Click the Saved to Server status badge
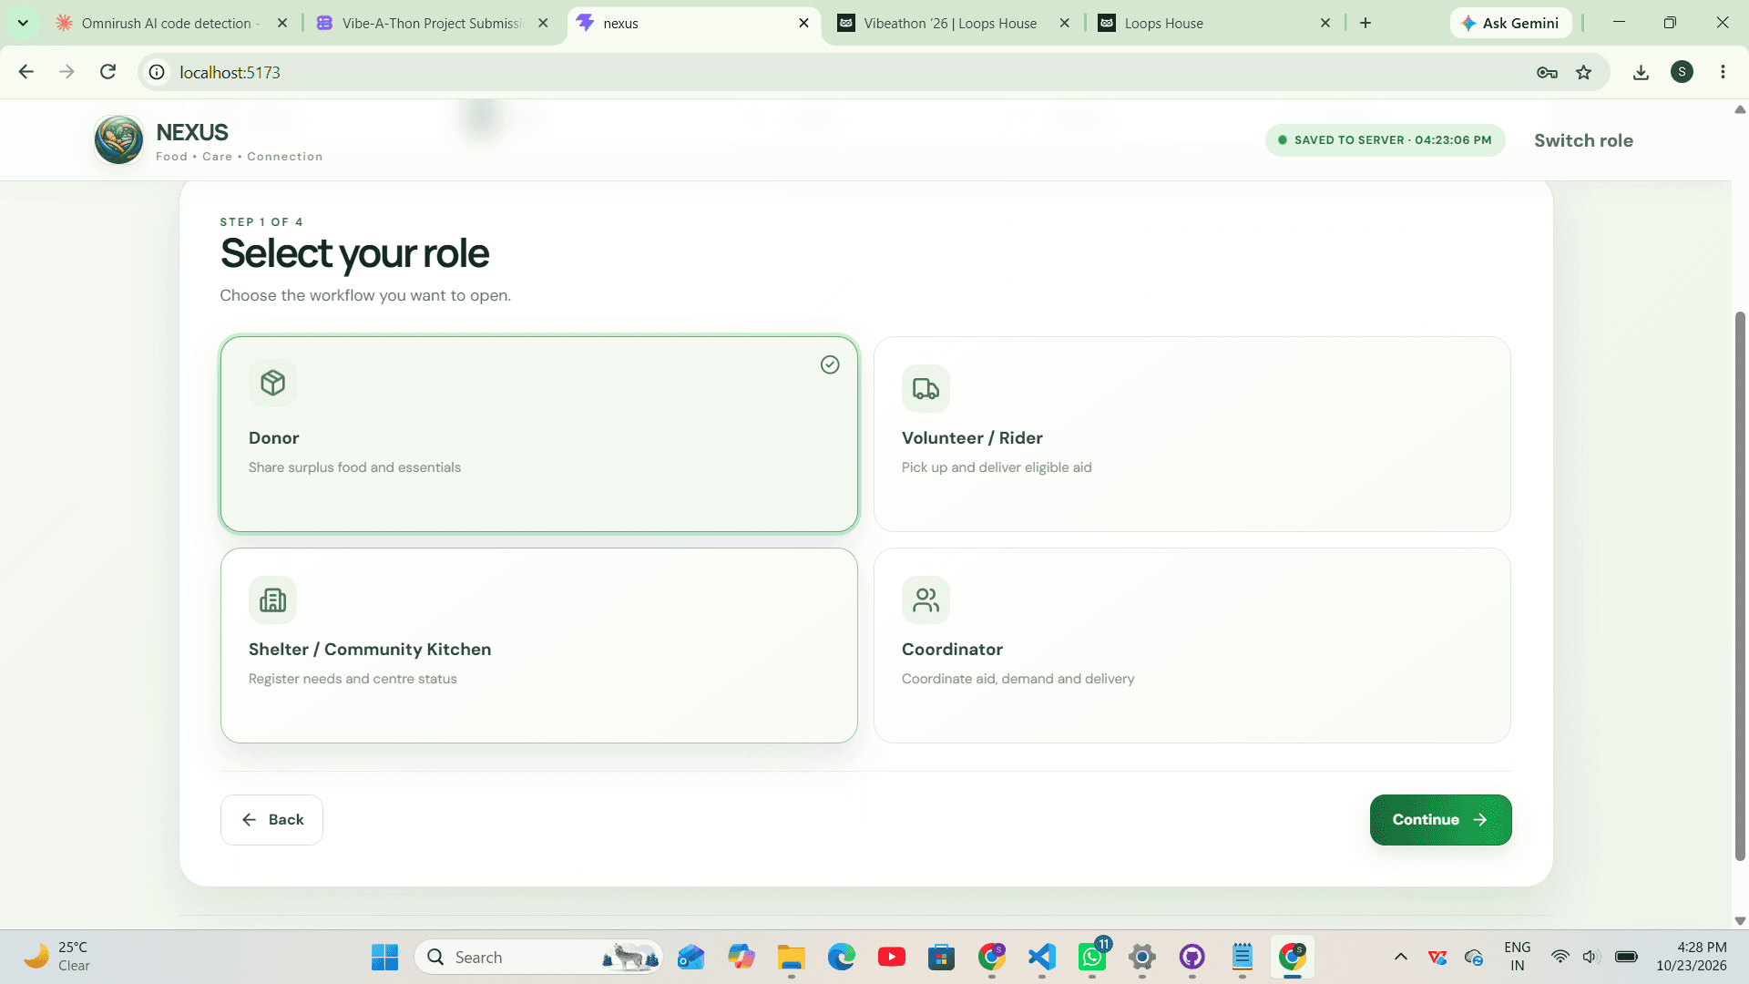 coord(1385,140)
